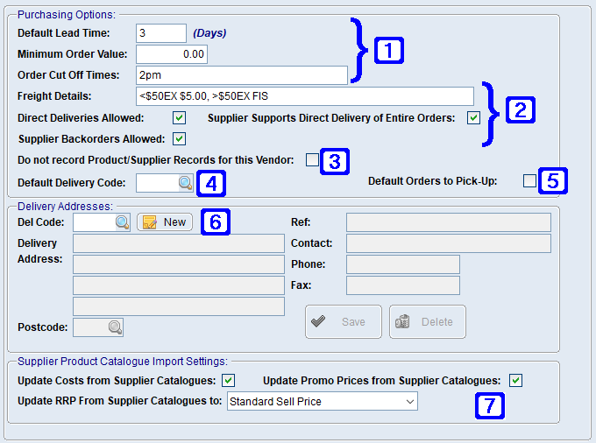Click the Save button
This screenshot has height=443, width=596.
tap(344, 321)
